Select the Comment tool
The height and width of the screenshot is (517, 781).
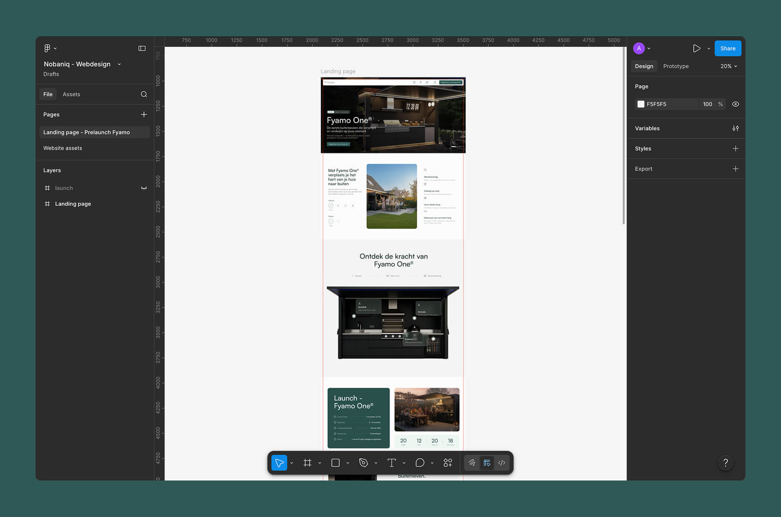pos(420,463)
